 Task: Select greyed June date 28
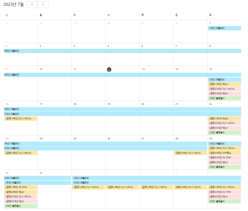click(109, 23)
